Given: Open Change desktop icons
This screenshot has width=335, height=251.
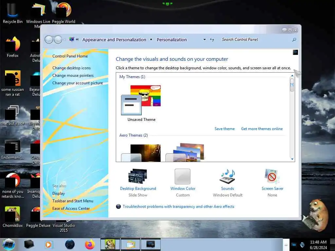Looking at the screenshot, I should [x=71, y=68].
